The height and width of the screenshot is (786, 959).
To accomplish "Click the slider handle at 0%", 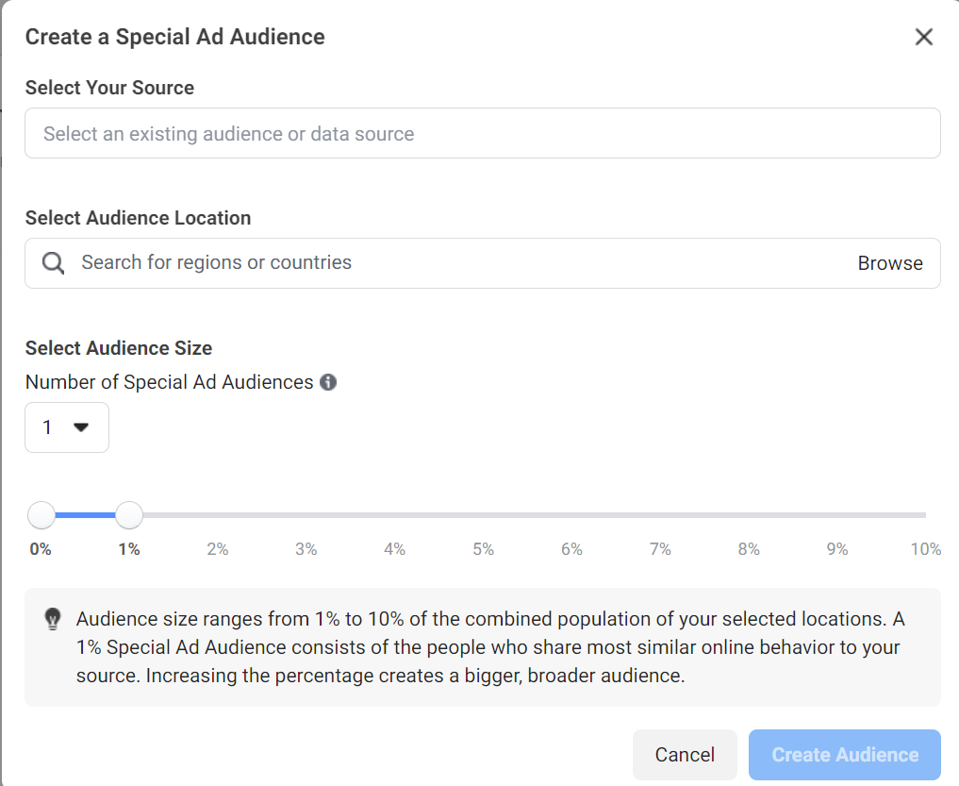I will tap(41, 515).
